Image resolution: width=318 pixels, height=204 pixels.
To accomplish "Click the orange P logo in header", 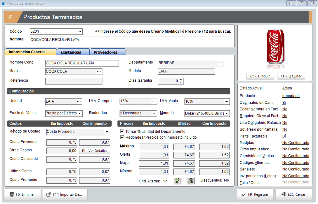I will click(x=11, y=17).
